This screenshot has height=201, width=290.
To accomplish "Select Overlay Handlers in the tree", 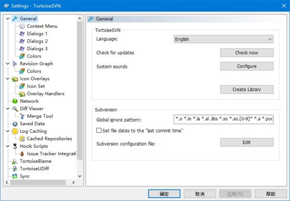I will 45,94.
